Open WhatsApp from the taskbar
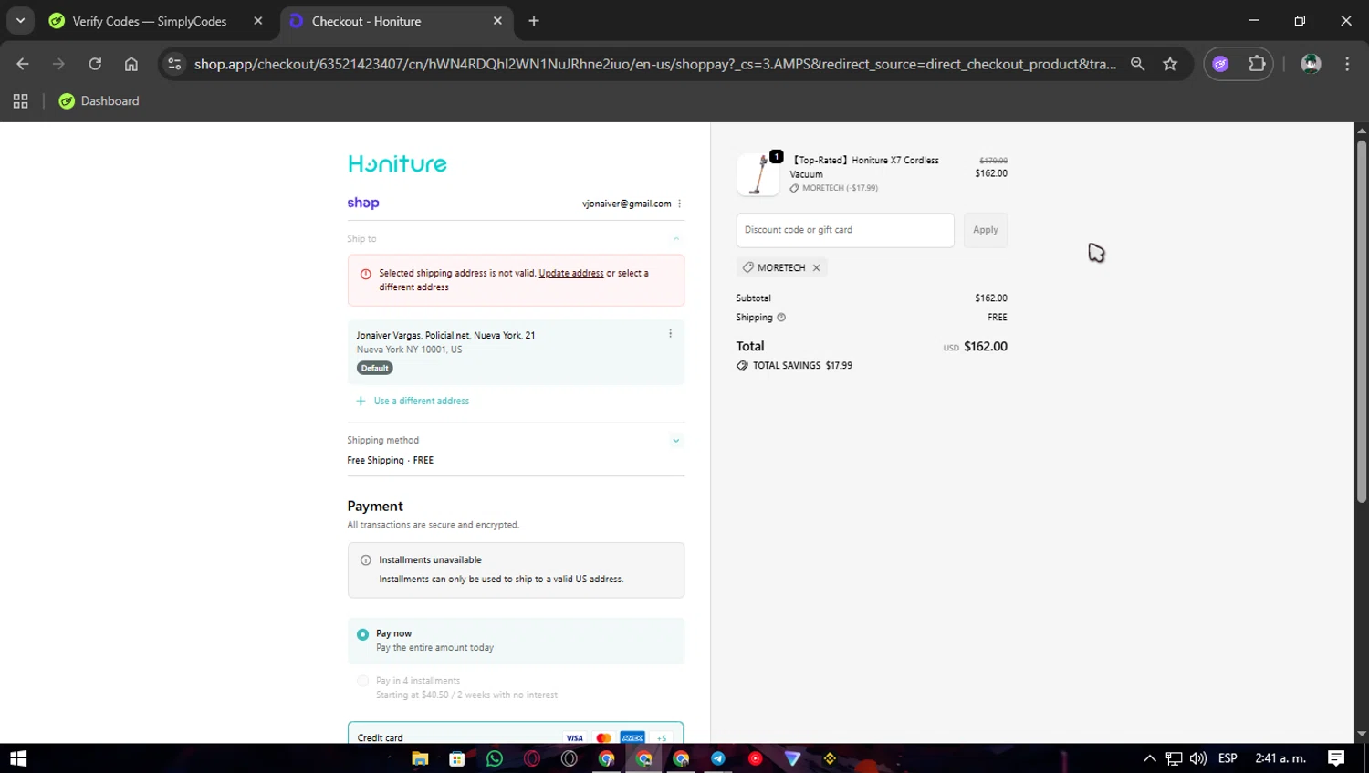Screen dimensions: 1369x773 495,758
